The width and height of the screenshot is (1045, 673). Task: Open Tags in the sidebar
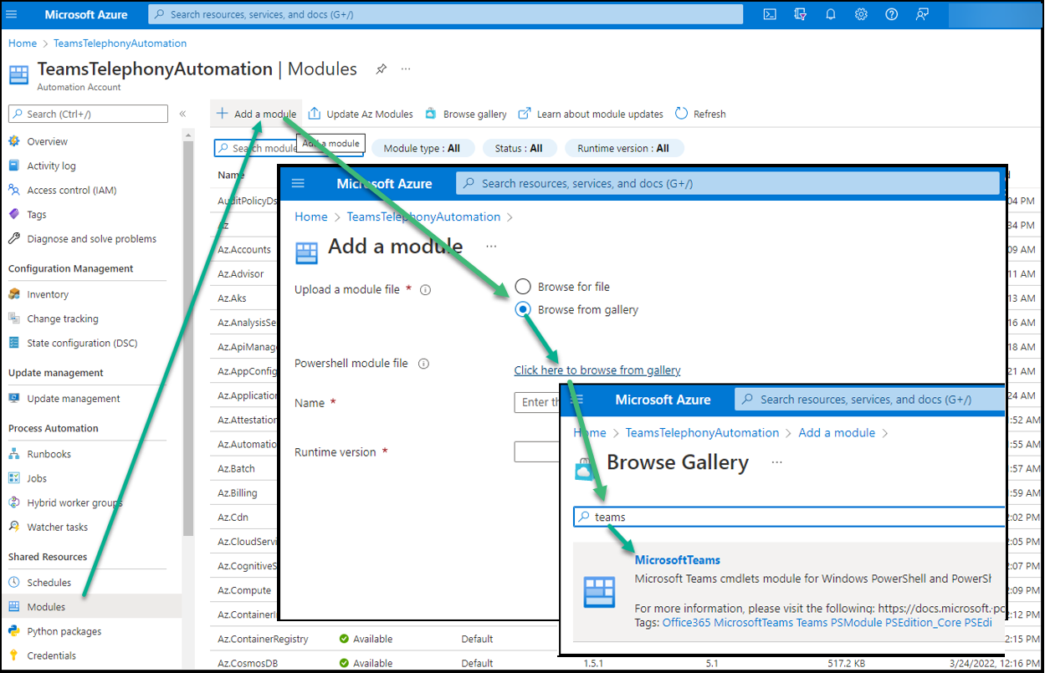[x=37, y=214]
